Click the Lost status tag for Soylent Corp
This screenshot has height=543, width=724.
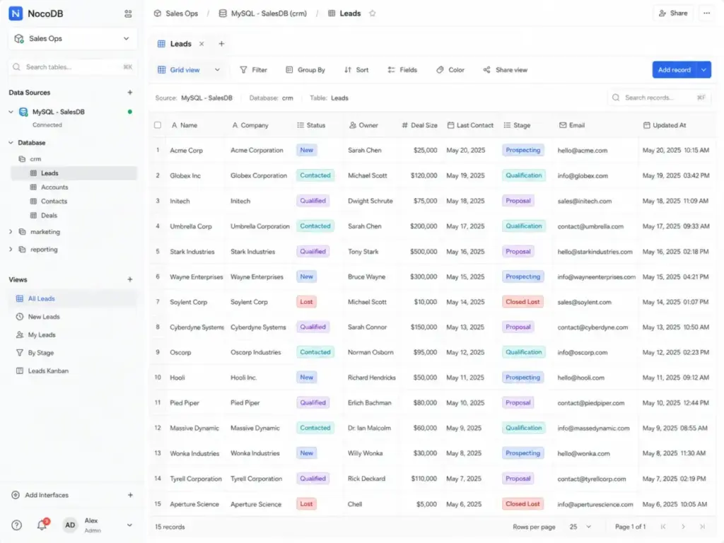tap(306, 302)
